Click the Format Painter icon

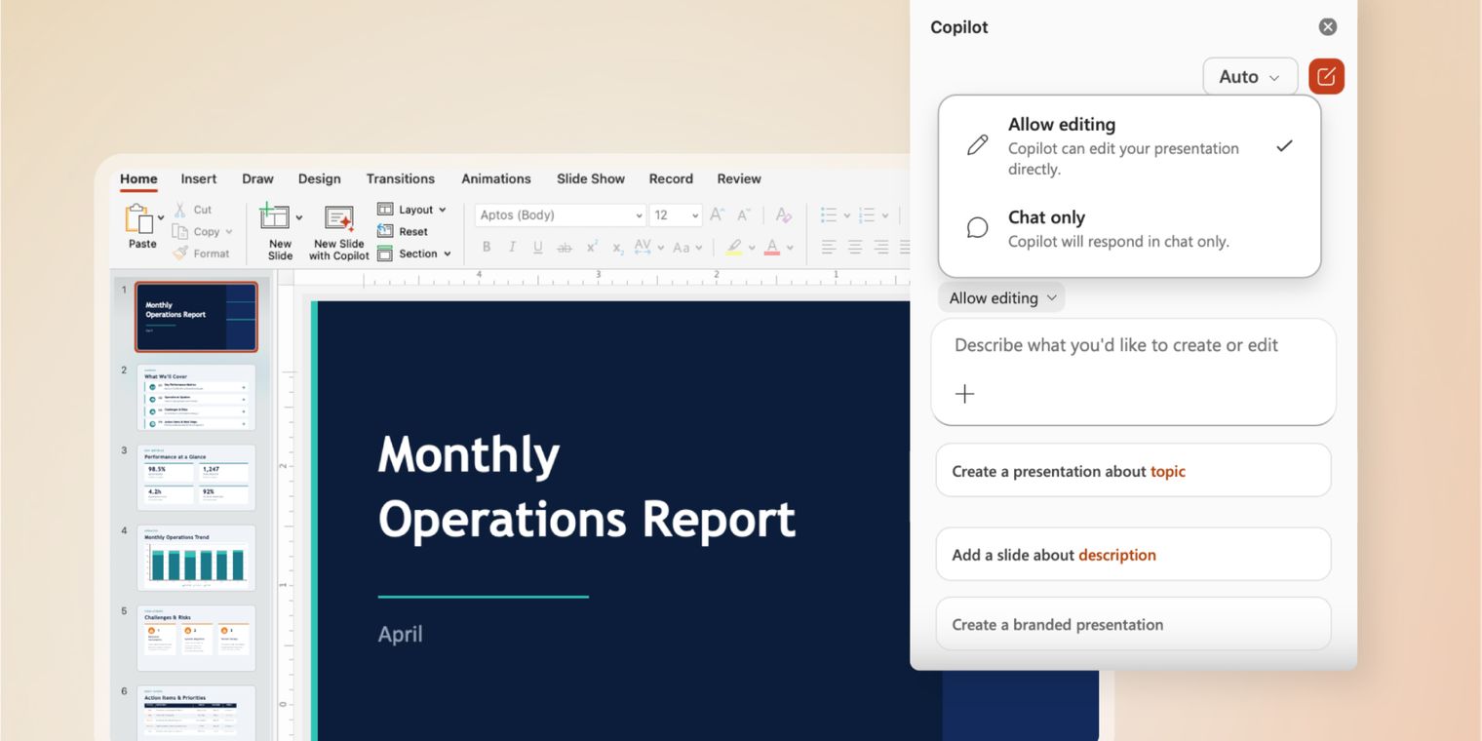178,253
